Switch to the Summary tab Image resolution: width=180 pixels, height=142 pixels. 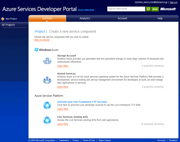pyautogui.click(x=47, y=18)
